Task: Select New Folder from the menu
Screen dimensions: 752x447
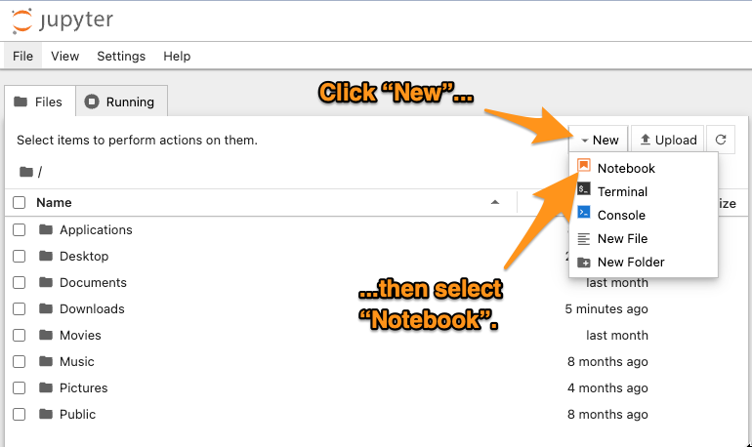Action: click(x=644, y=263)
